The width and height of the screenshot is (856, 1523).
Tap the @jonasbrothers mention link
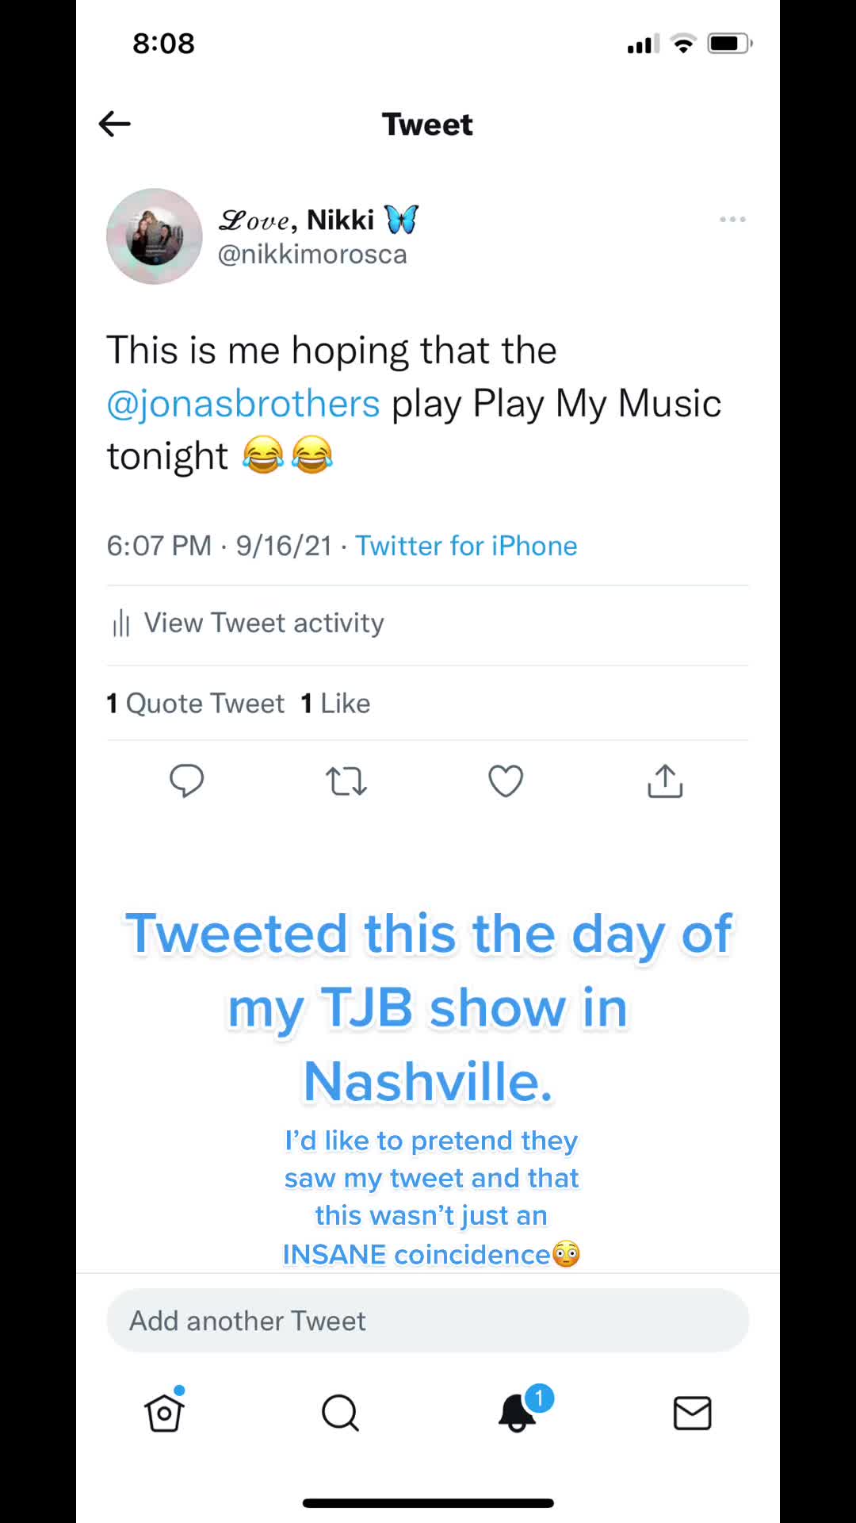coord(243,404)
